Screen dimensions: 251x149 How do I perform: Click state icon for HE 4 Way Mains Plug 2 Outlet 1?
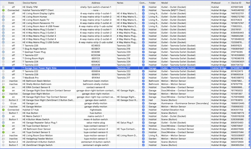[x=3, y=29]
